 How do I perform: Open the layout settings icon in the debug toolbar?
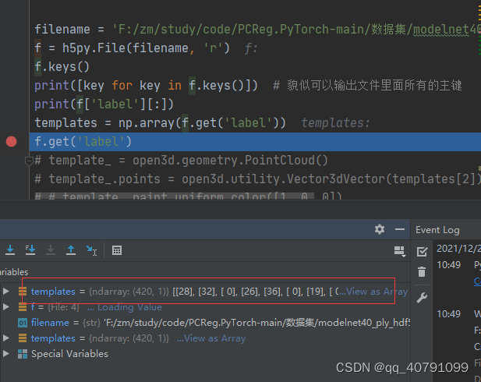point(399,251)
